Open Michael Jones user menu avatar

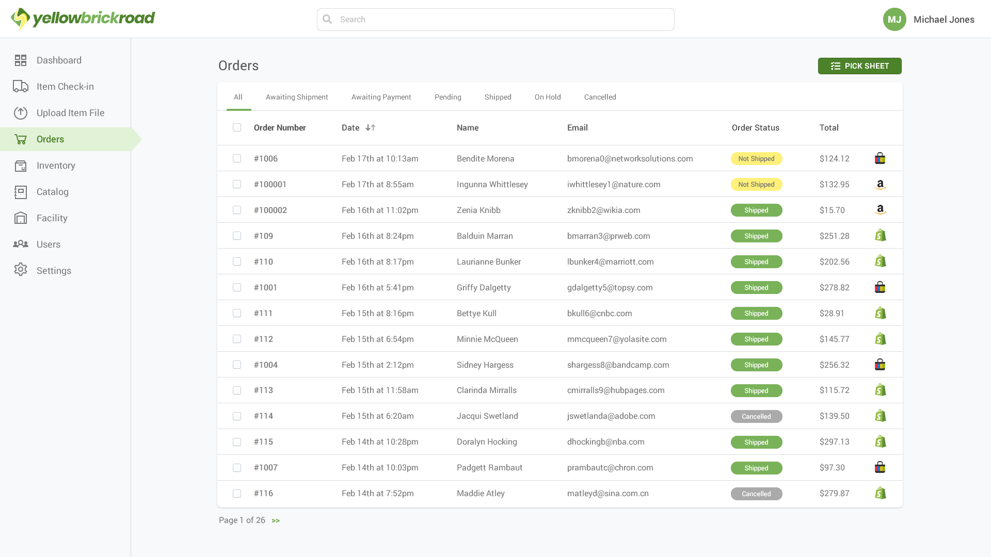click(894, 20)
